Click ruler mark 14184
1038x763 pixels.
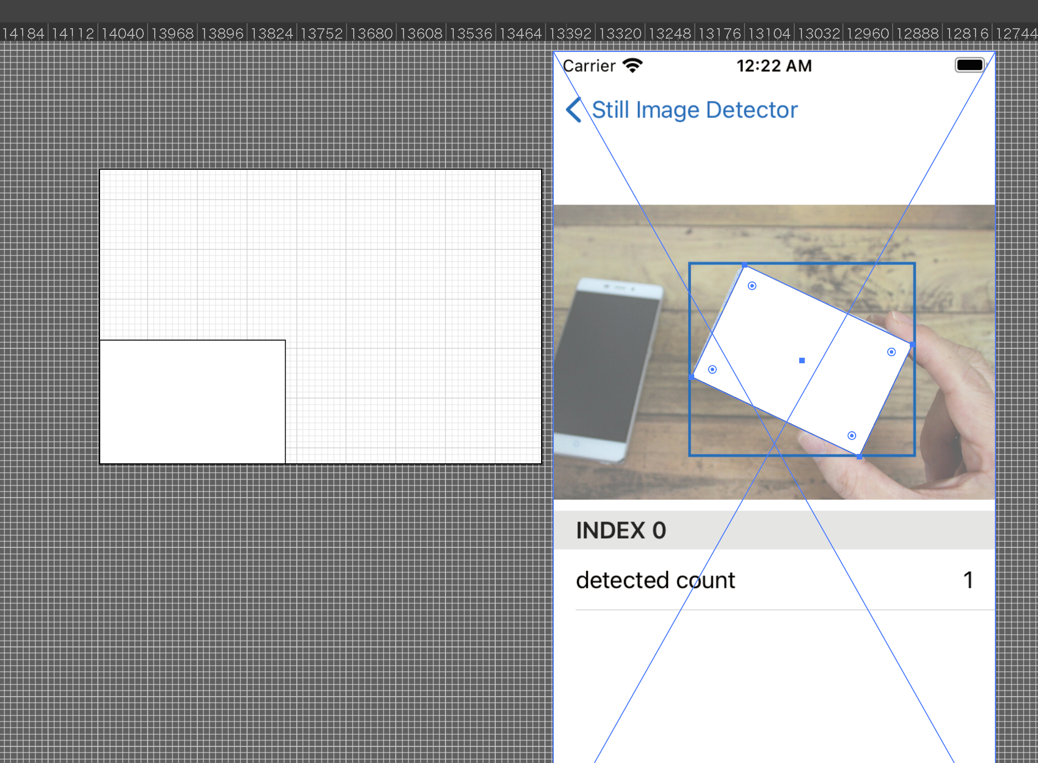coord(23,34)
